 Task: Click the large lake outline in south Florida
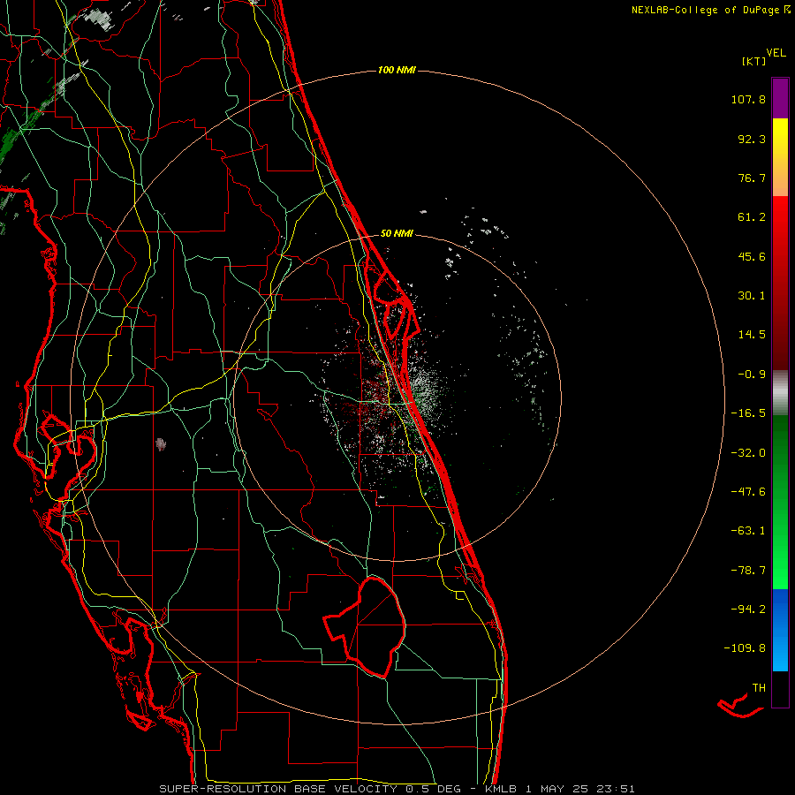pyautogui.click(x=365, y=626)
